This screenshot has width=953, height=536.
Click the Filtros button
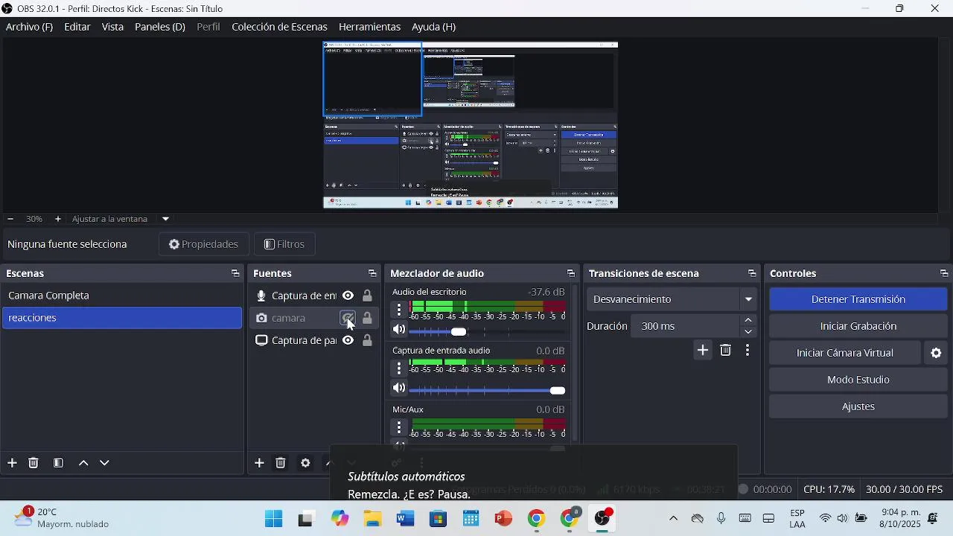point(284,244)
